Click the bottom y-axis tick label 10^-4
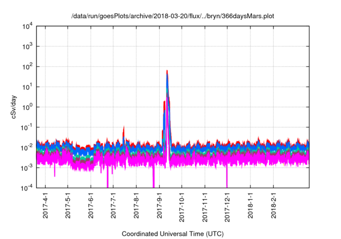The width and height of the screenshot is (341, 239). [x=27, y=187]
